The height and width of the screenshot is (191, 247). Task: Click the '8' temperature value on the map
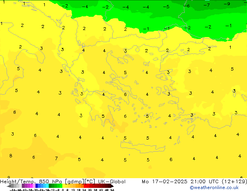click(x=11, y=156)
